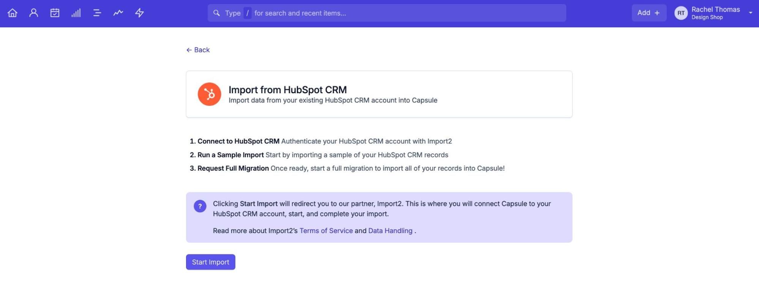Click the question mark info icon
Viewport: 759px width, 282px height.
[x=200, y=206]
